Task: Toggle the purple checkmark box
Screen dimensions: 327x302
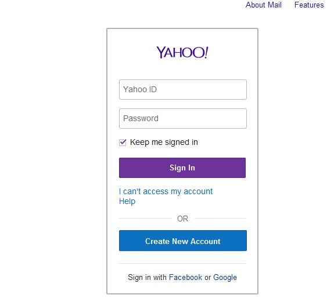Action: coord(123,143)
